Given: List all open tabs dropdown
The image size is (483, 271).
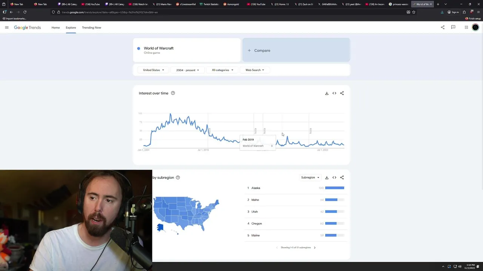Looking at the screenshot, I should [446, 4].
